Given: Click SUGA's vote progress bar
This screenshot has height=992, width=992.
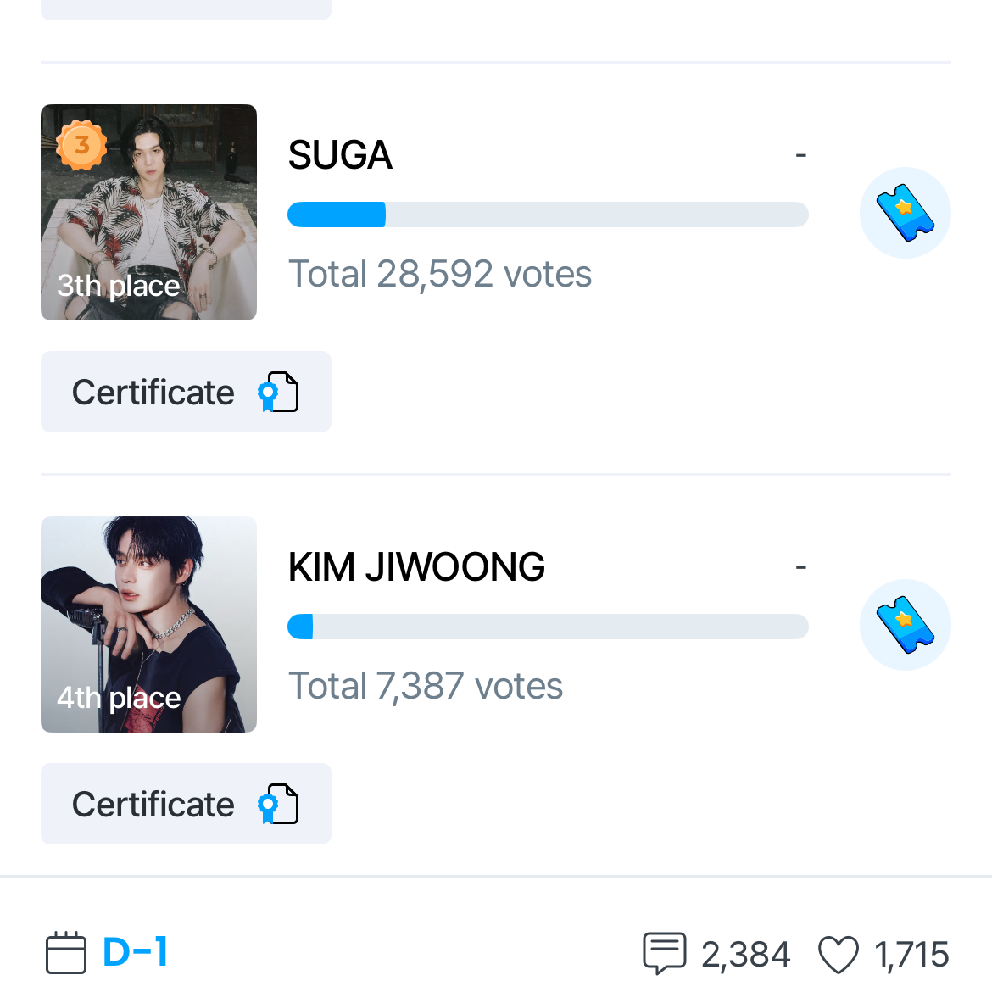Looking at the screenshot, I should tap(548, 215).
